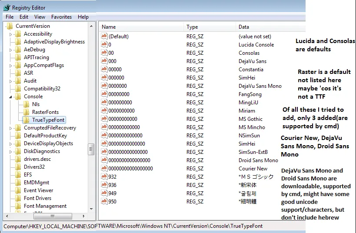Click the tree horizontal scrollbar thumb
This screenshot has height=233, width=356.
[53, 216]
